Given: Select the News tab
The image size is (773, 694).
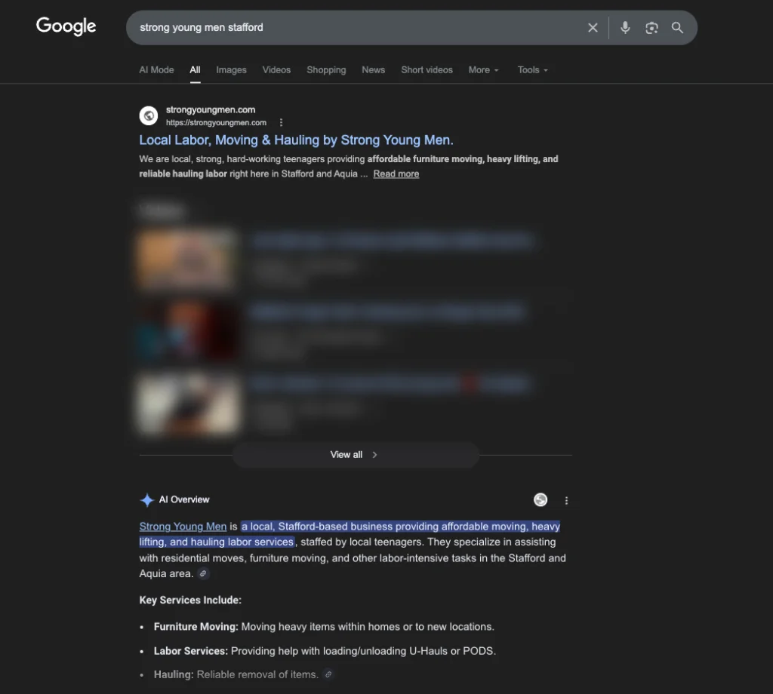Looking at the screenshot, I should point(373,69).
